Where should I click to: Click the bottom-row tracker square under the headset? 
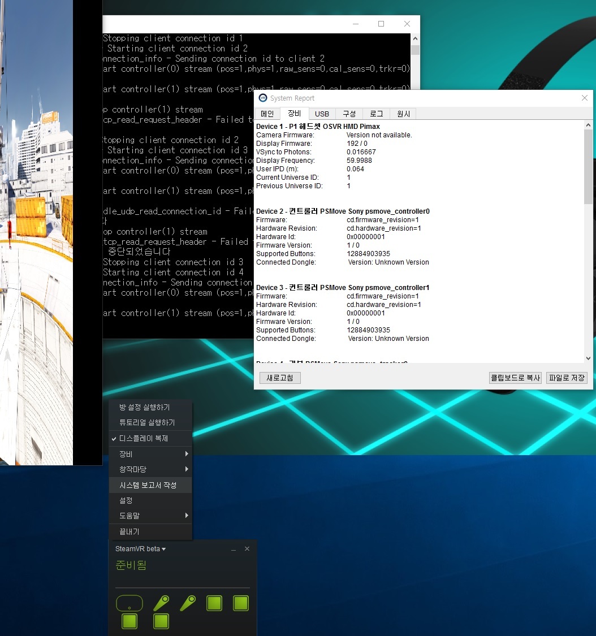[129, 621]
